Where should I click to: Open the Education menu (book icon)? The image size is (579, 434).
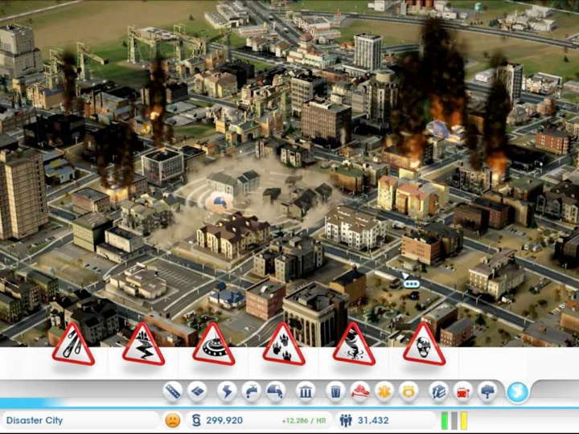(x=439, y=391)
